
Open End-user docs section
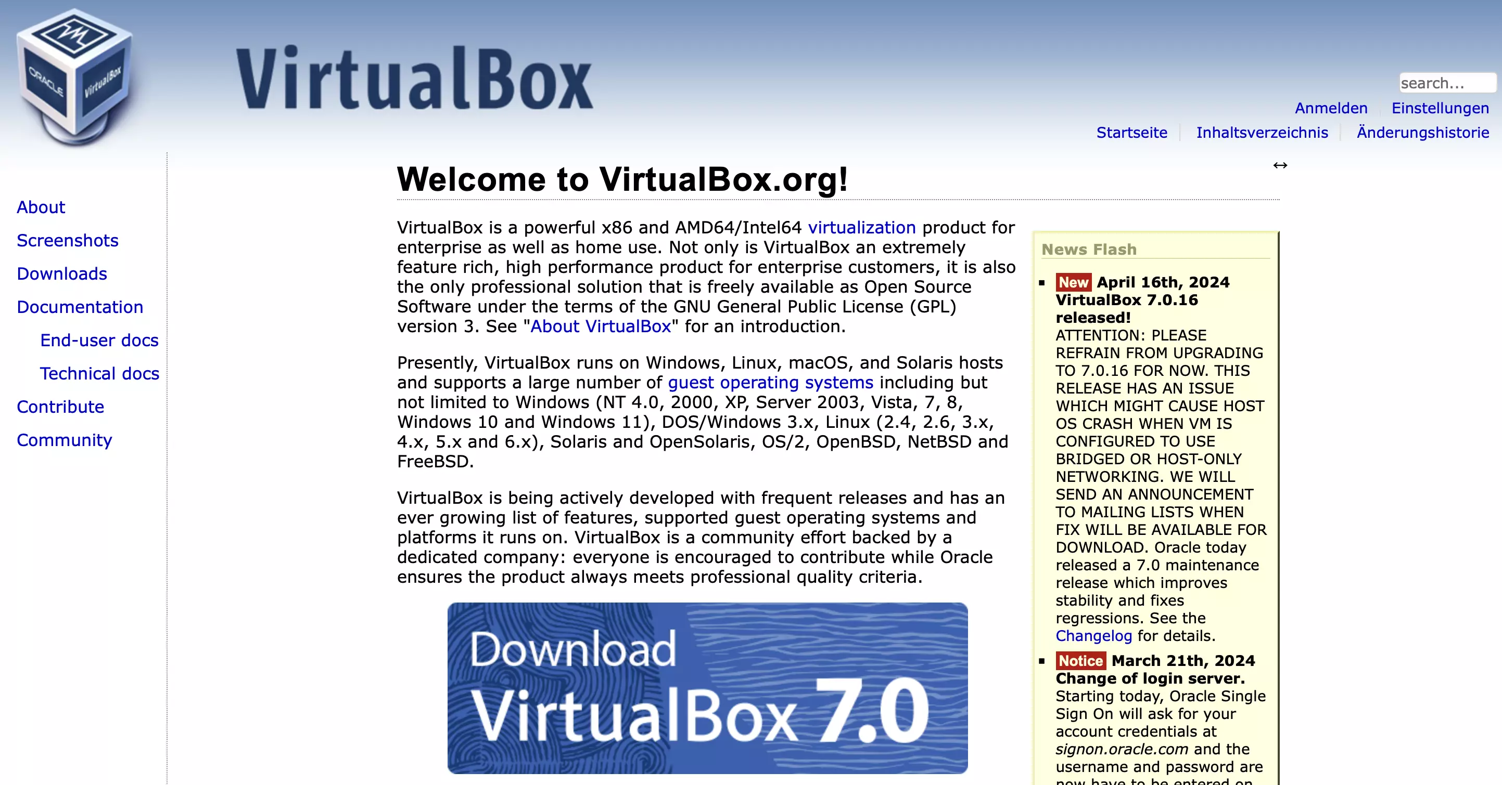tap(99, 341)
